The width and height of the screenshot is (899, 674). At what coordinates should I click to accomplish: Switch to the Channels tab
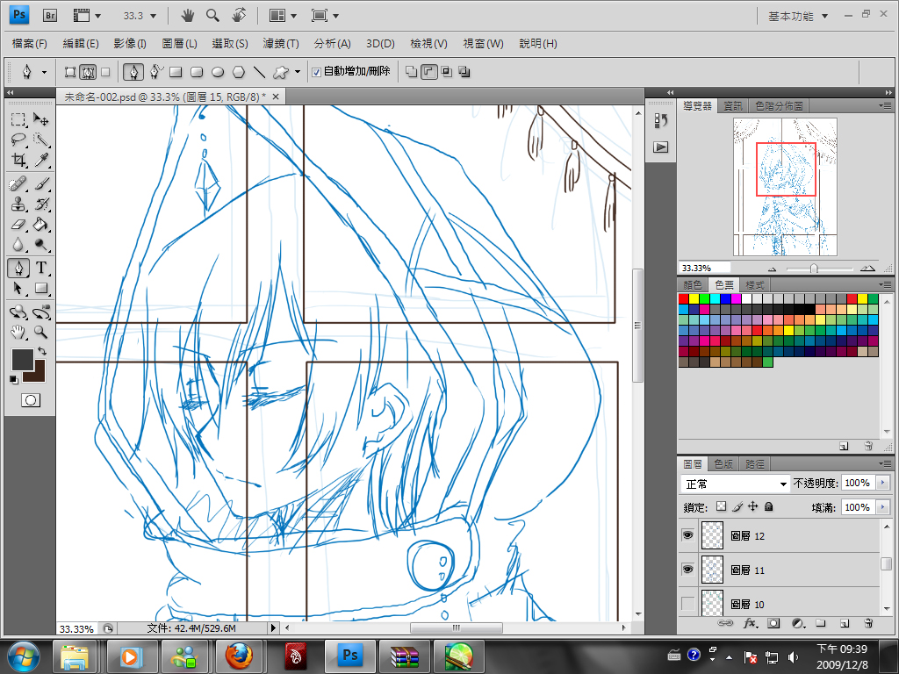click(723, 464)
